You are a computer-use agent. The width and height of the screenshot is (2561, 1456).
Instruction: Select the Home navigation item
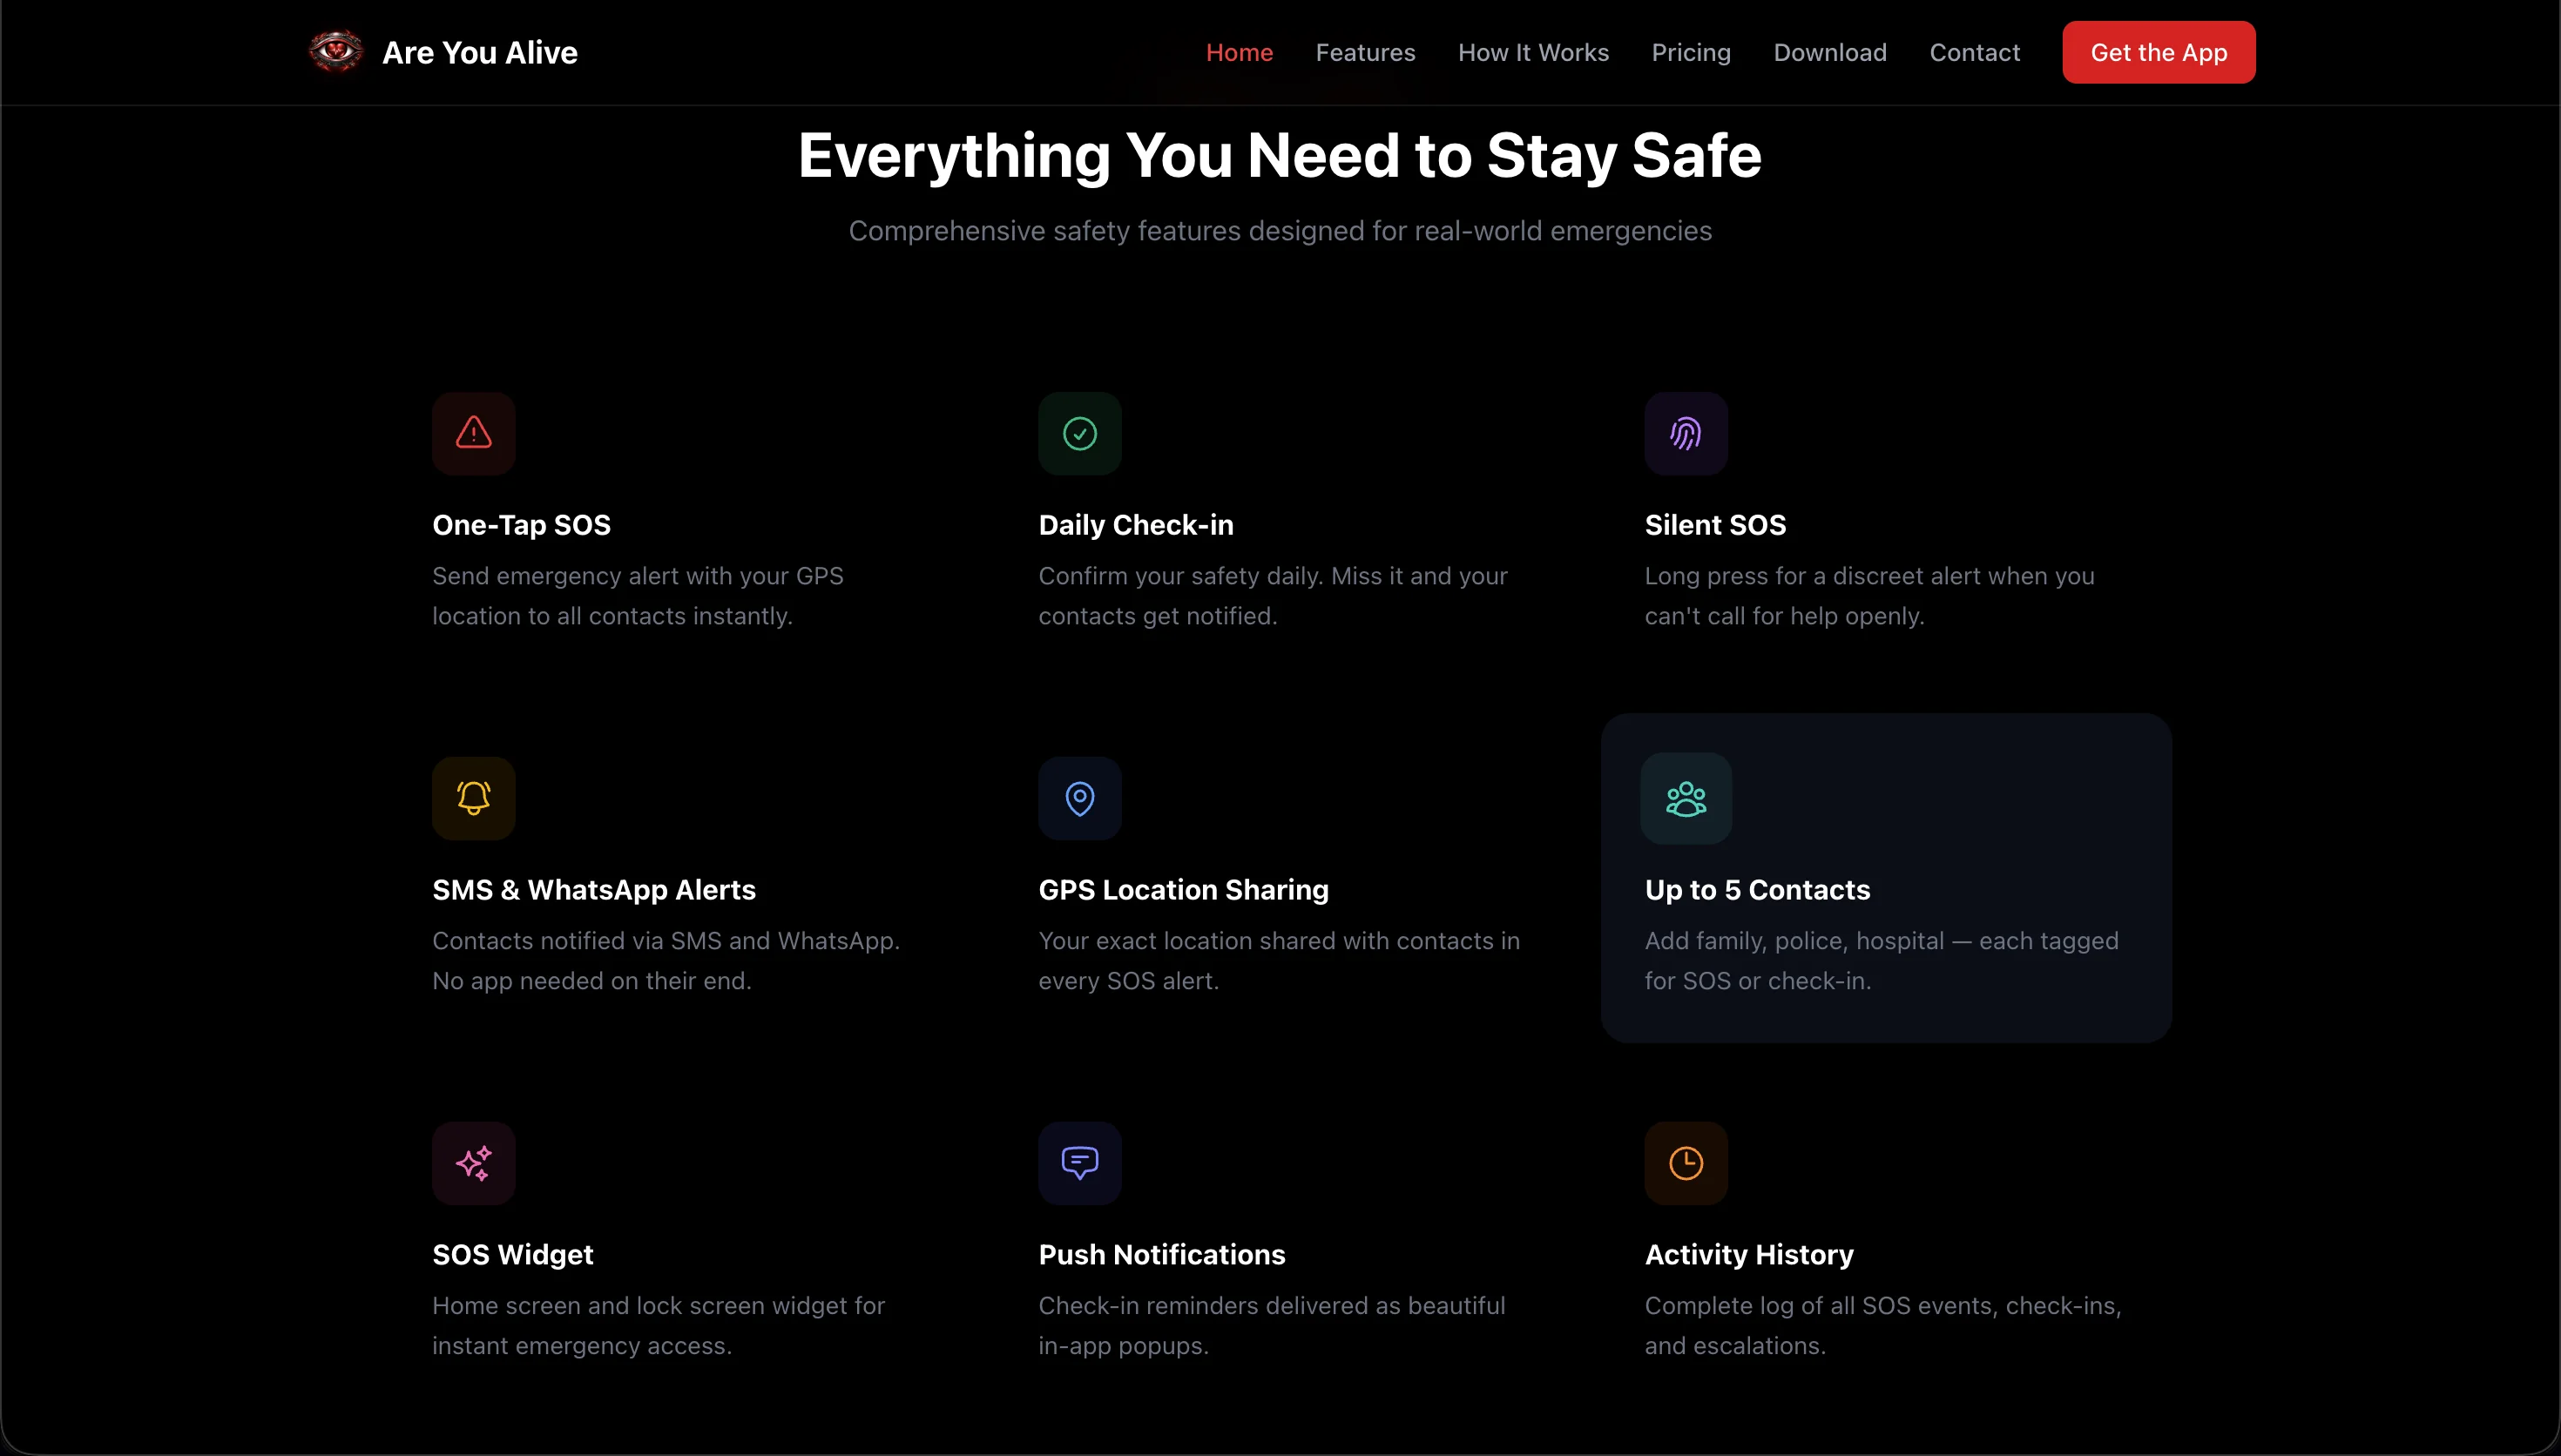(1239, 52)
